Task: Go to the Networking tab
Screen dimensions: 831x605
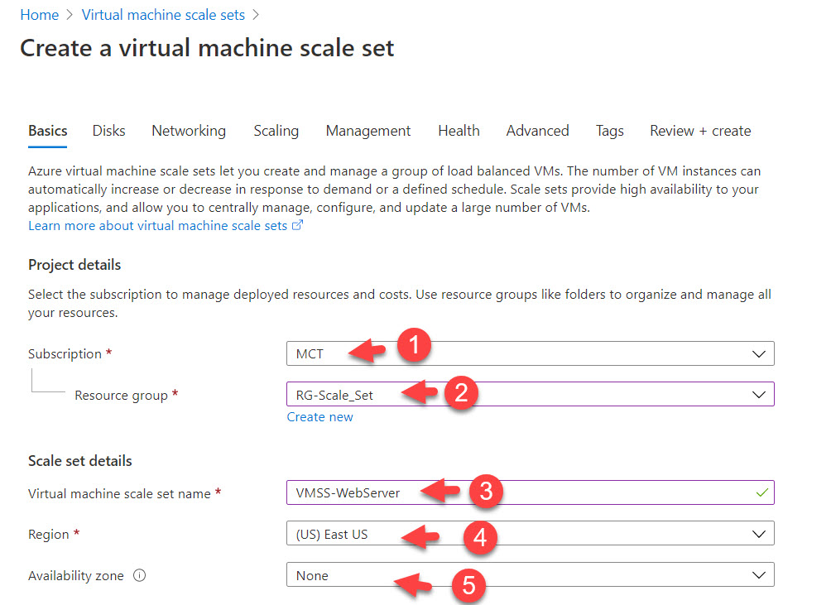Action: (x=189, y=131)
